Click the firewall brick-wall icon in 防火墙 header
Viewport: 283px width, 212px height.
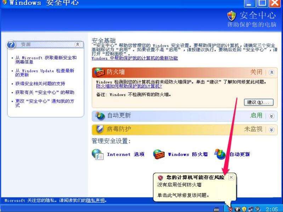[100, 72]
